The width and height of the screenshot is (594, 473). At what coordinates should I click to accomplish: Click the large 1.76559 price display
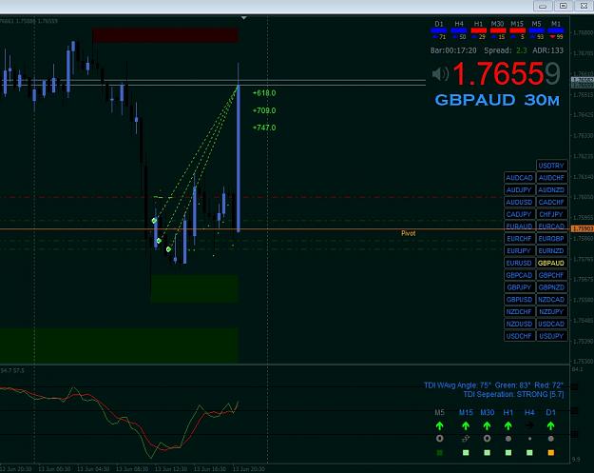pos(507,73)
